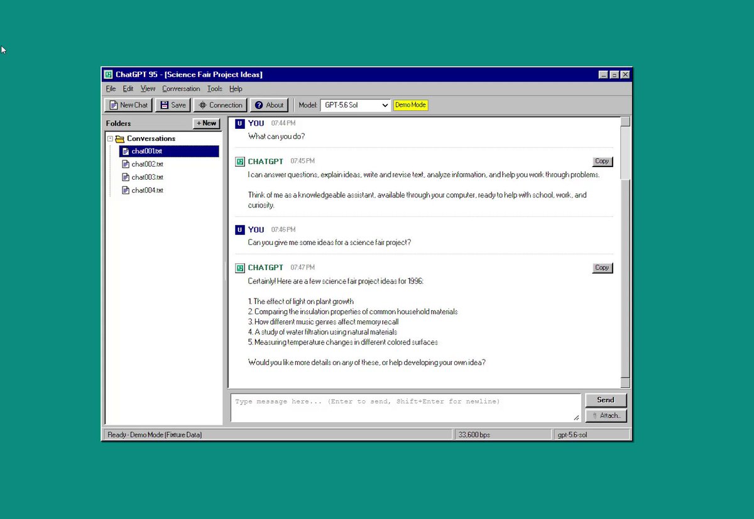Open the Edit menu
754x519 pixels.
pos(128,89)
